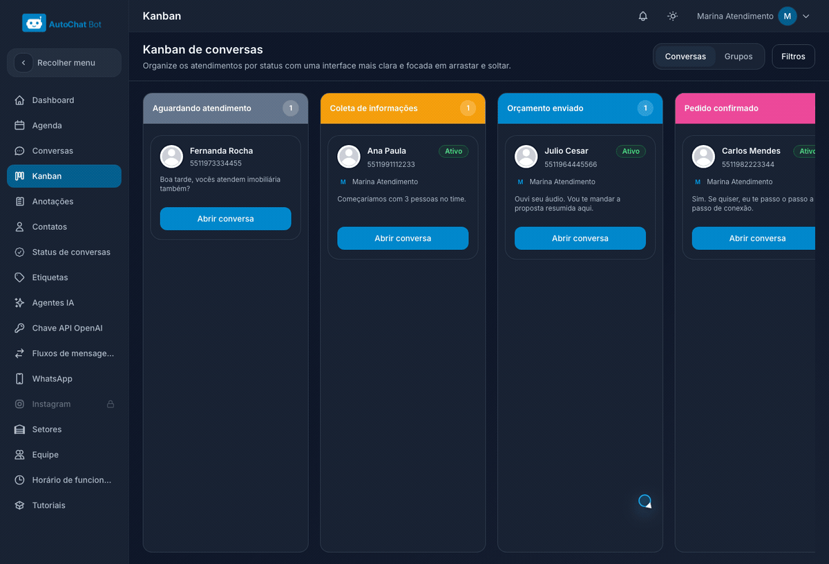This screenshot has width=829, height=564.
Task: Click the Status de conversas check icon
Action: 19,252
